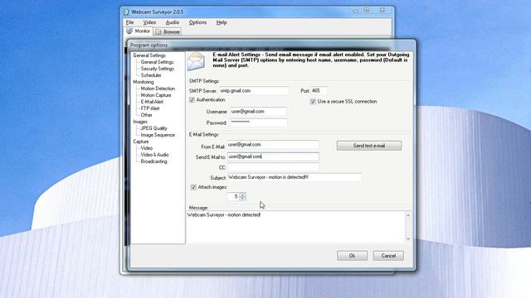Click the From E-Mail field
This screenshot has height=298, width=531.
(x=273, y=145)
